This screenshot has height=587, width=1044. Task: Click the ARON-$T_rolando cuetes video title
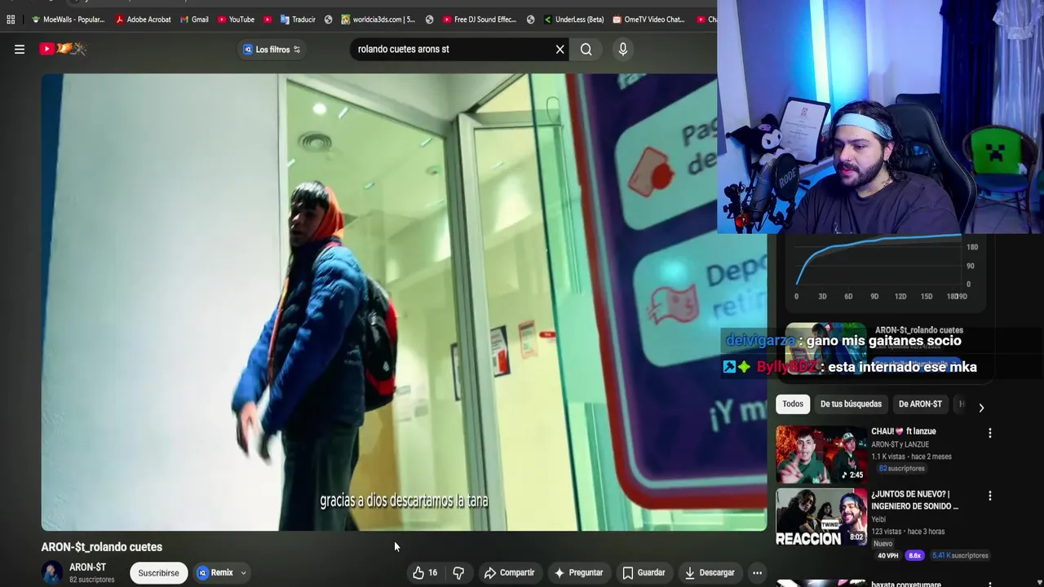click(x=102, y=547)
